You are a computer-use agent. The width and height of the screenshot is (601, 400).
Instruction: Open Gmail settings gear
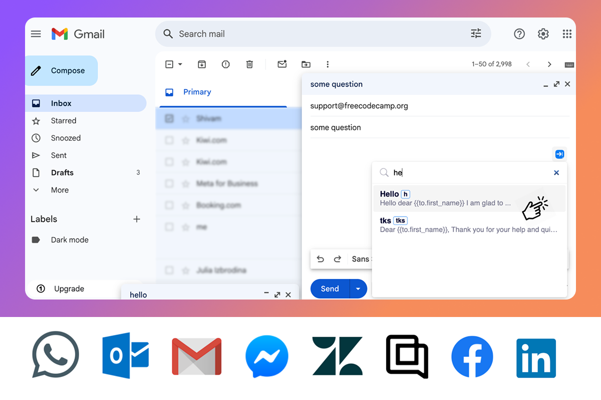coord(543,34)
